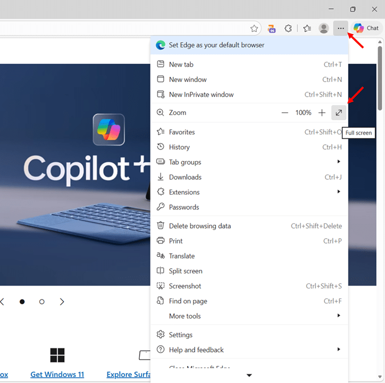Open the Get Windows 11 link
The image size is (385, 383).
57,374
